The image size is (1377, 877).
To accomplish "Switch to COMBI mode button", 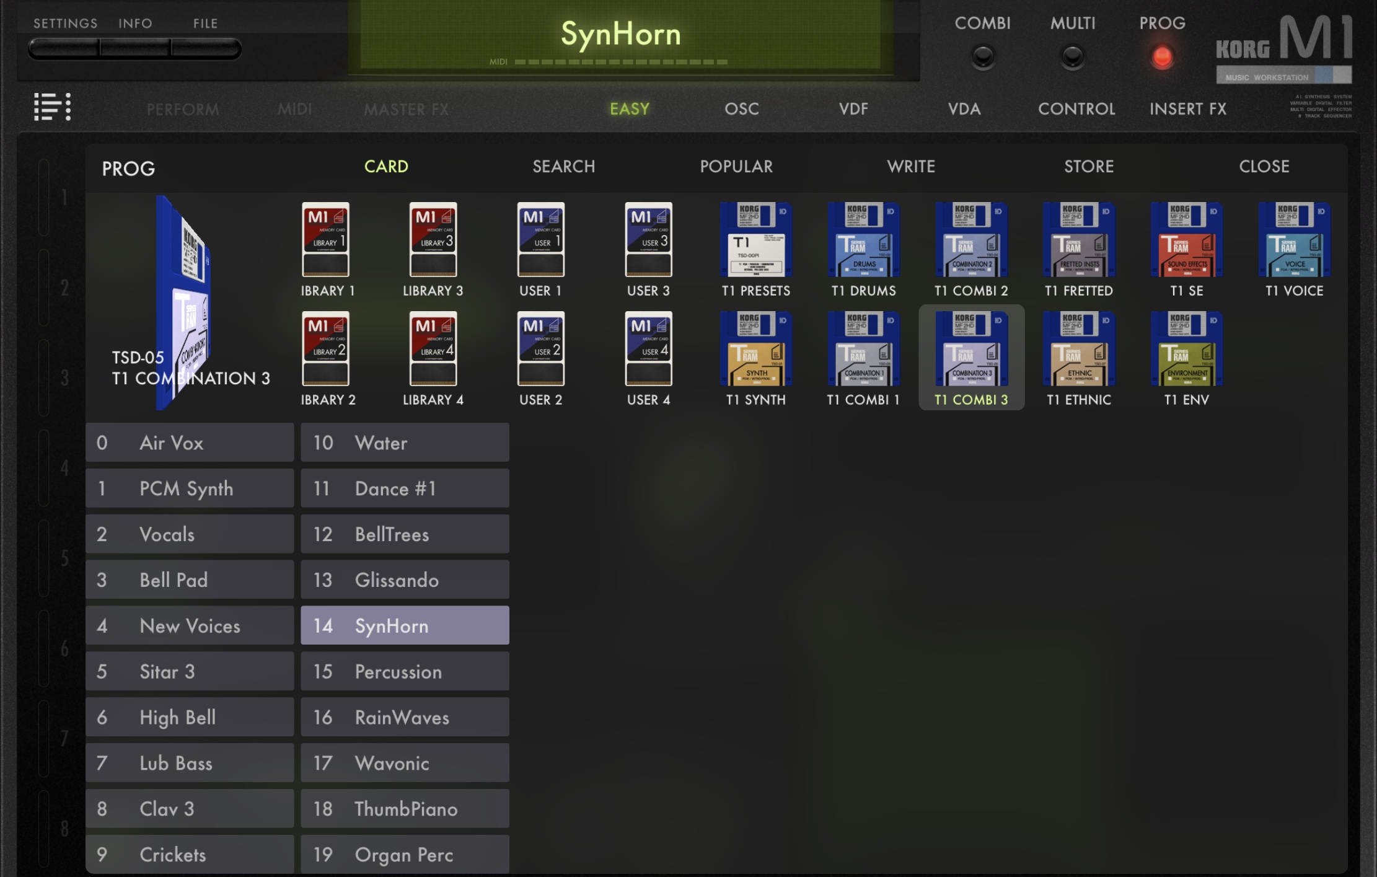I will point(983,57).
